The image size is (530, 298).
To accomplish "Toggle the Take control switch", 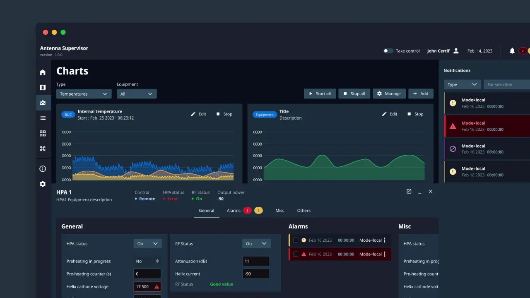I will tap(388, 51).
